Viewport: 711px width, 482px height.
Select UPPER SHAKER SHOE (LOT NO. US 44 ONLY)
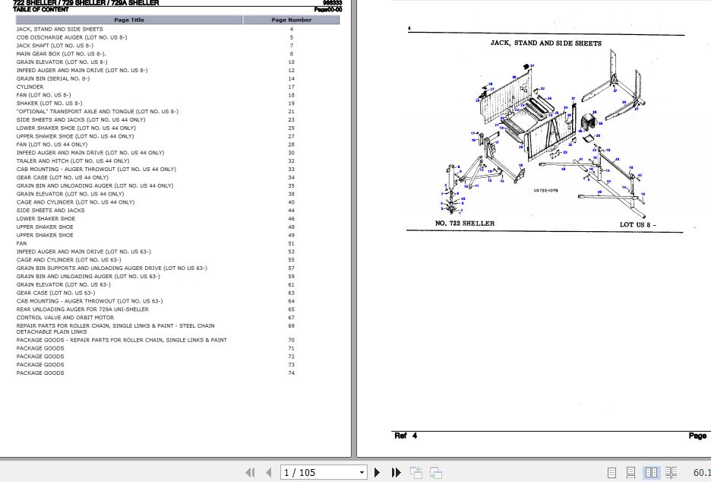(x=75, y=136)
